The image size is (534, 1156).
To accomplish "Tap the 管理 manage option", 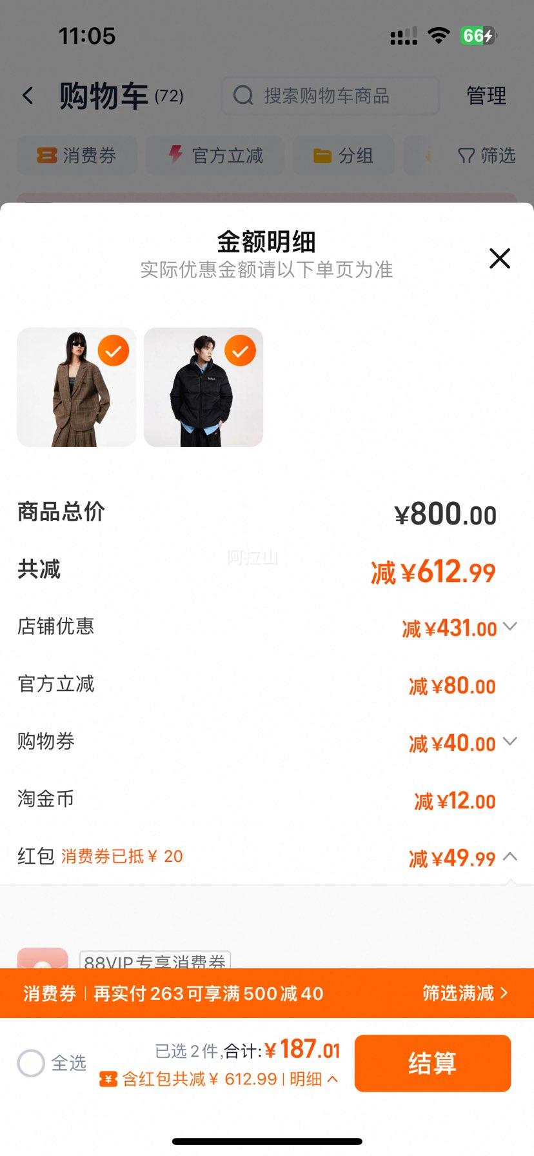I will click(486, 96).
